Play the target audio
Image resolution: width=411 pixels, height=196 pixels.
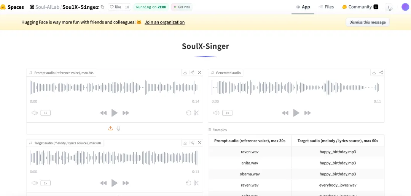pos(115,183)
